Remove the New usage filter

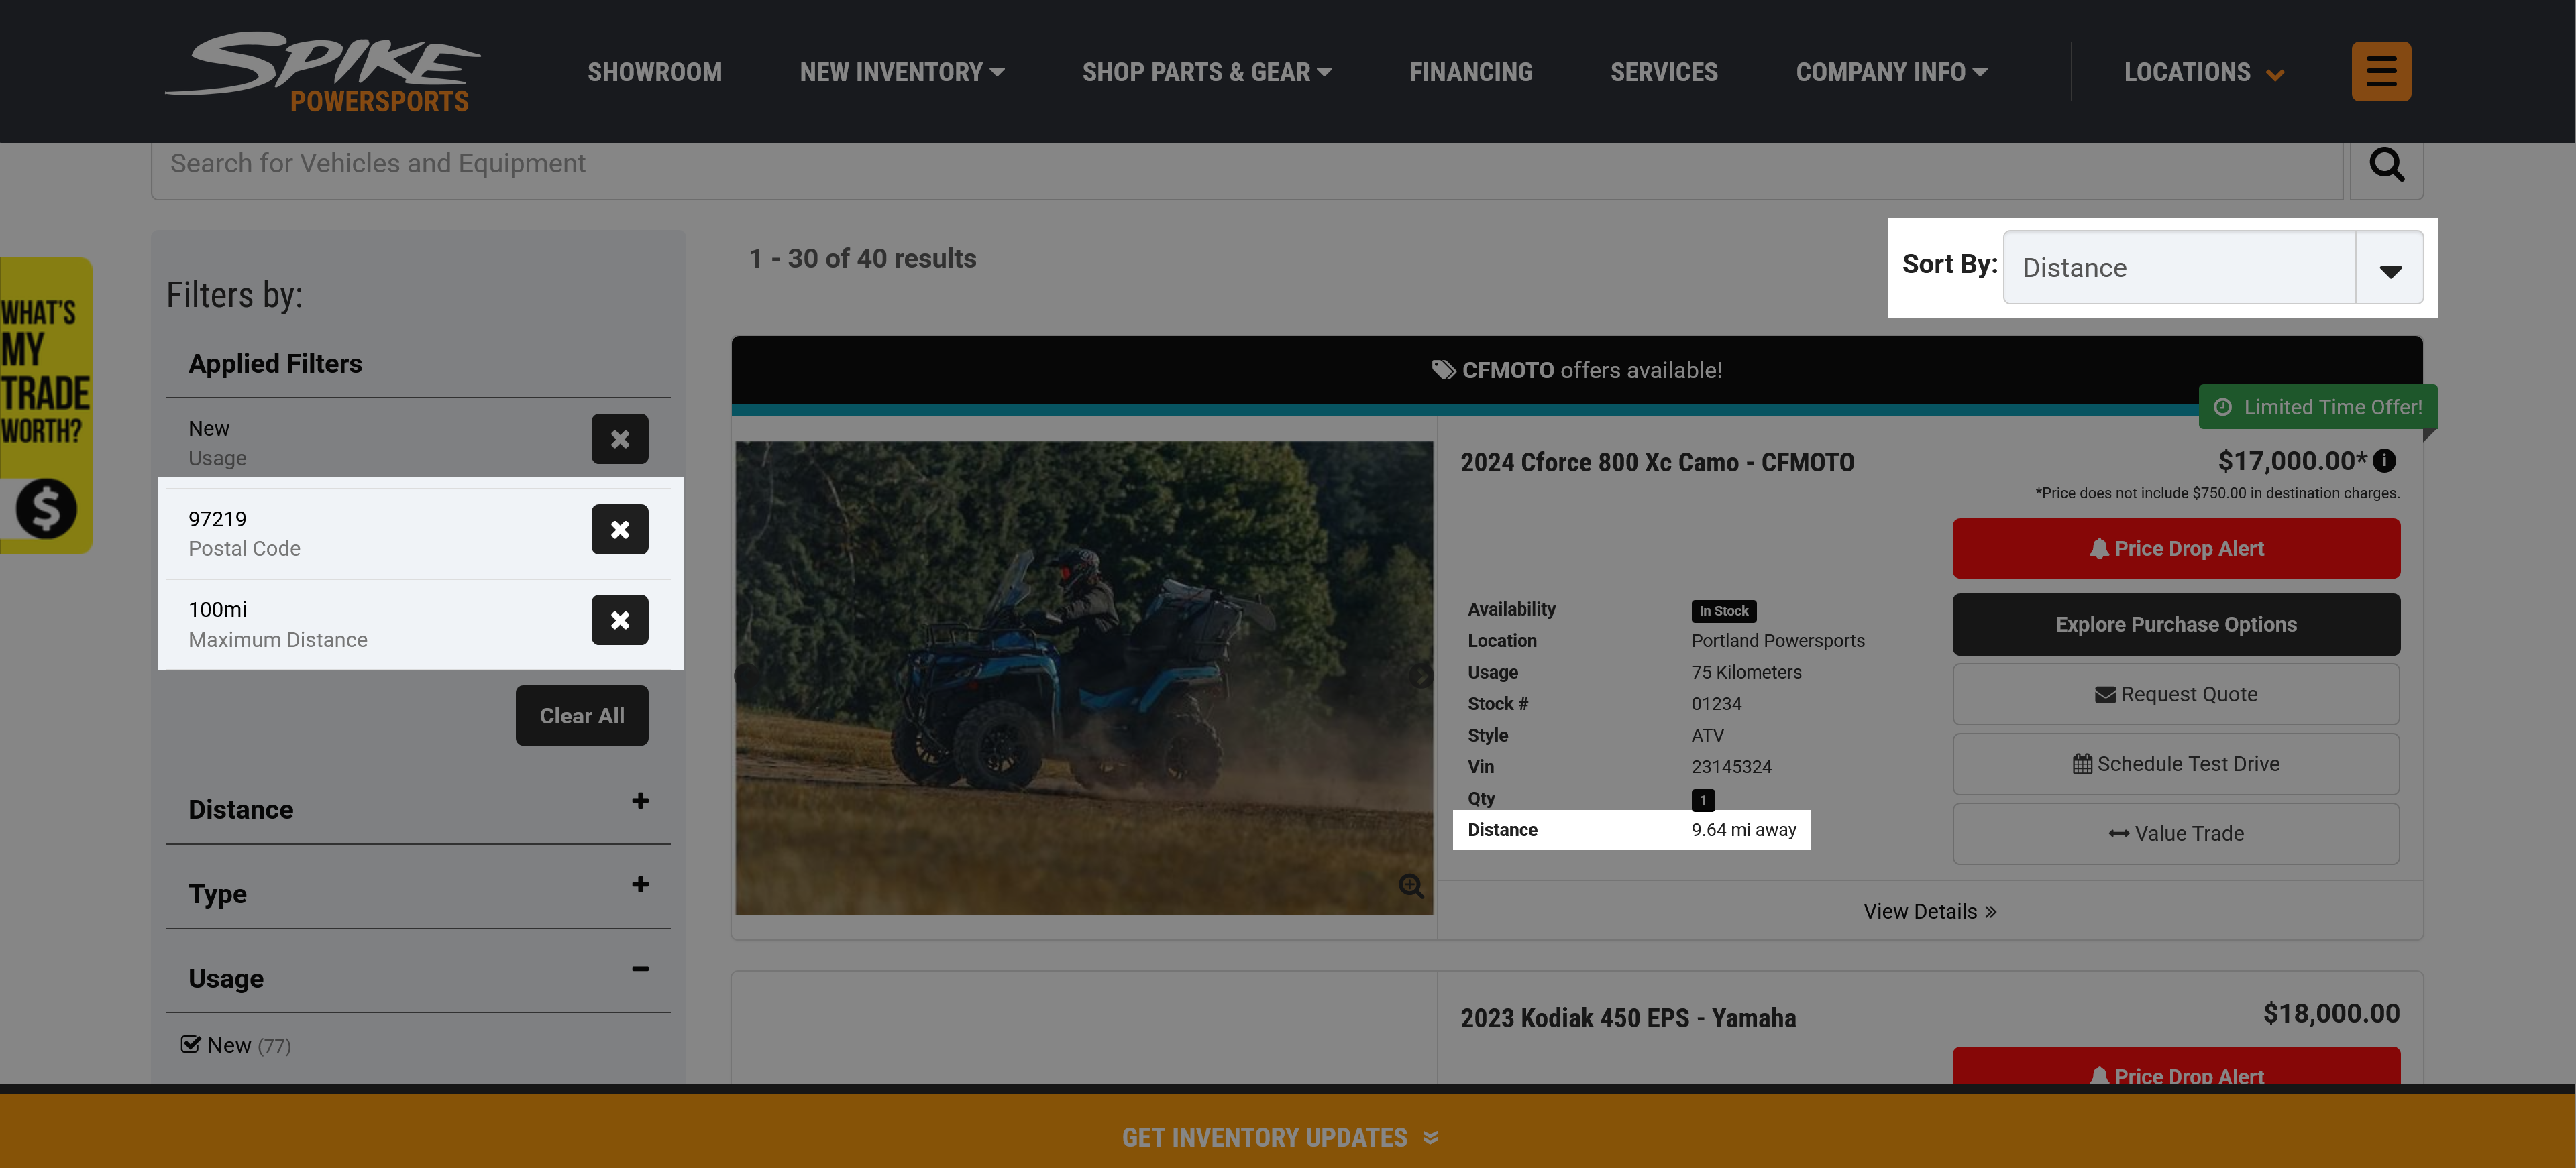coord(620,439)
